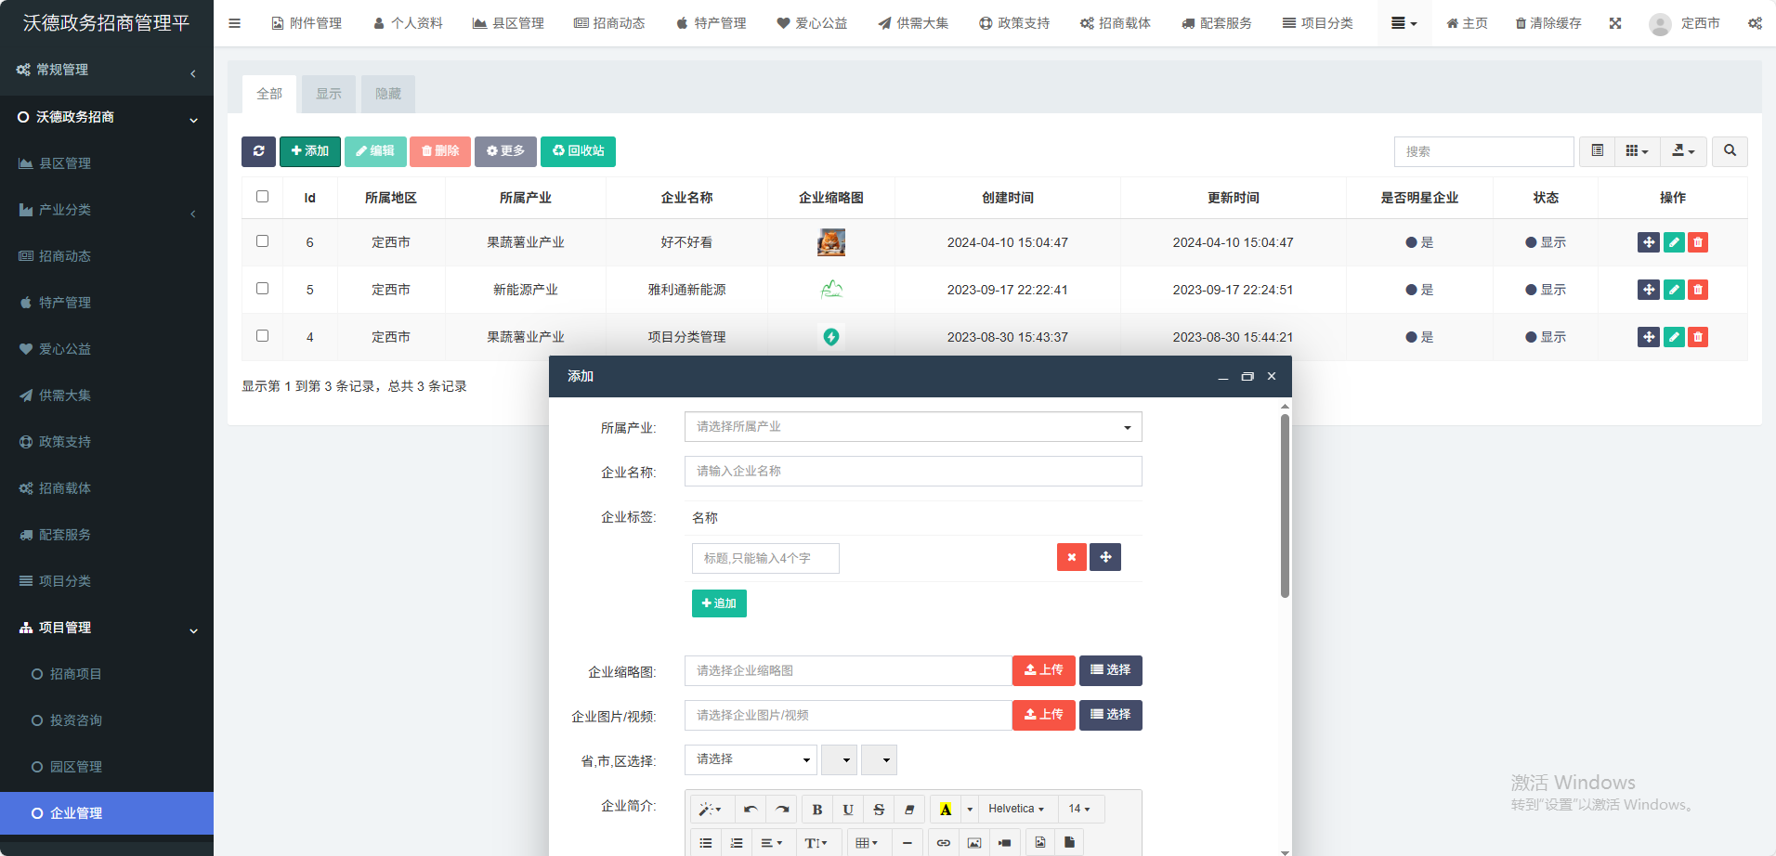The height and width of the screenshot is (856, 1776).
Task: Toggle bold in the rich text editor
Action: 817,810
